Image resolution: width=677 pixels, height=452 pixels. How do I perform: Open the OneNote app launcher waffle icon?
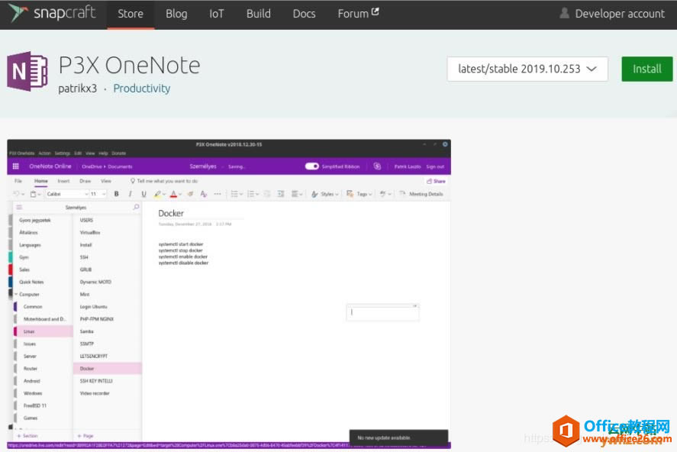coord(15,166)
